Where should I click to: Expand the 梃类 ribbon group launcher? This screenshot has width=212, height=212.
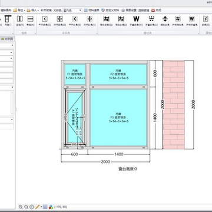pyautogui.click(x=35, y=34)
